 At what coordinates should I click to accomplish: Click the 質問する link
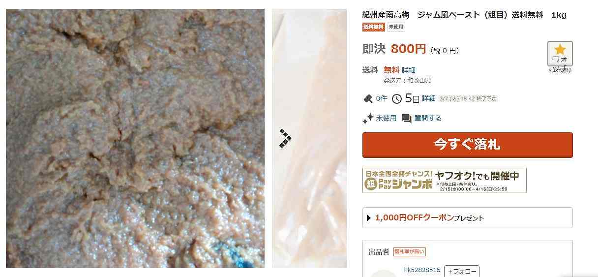[428, 118]
